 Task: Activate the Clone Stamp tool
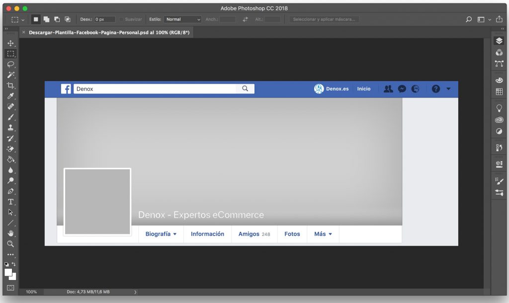pyautogui.click(x=10, y=128)
